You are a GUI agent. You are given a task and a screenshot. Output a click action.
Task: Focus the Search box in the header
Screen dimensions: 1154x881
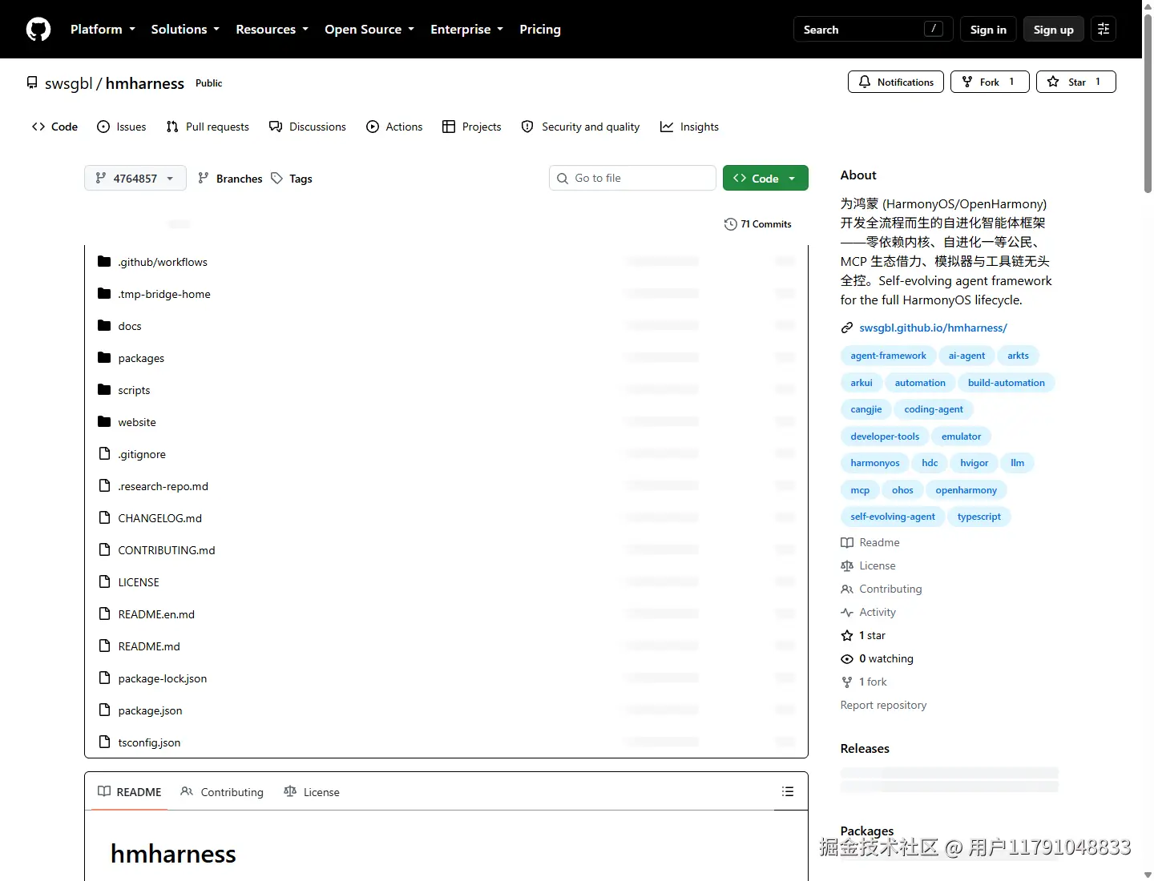coord(874,30)
